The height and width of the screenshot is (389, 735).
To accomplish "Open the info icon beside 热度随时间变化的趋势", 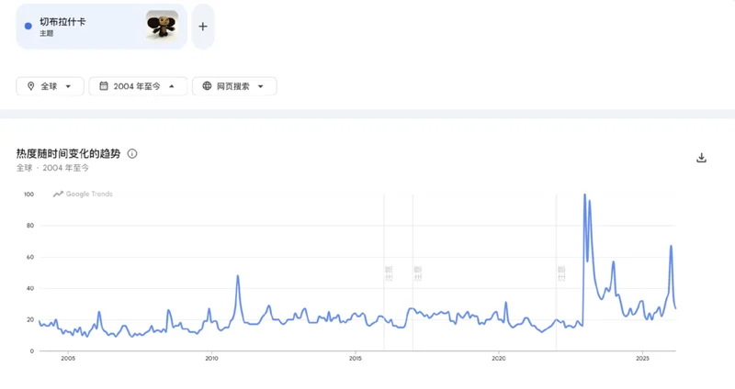I will 132,153.
